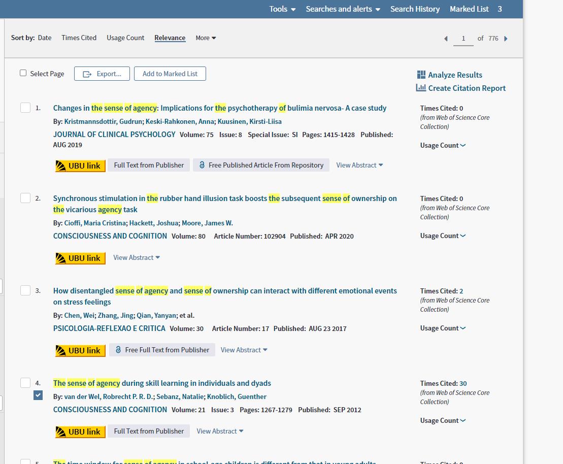
Task: Sort results by Usage Count
Action: click(x=125, y=38)
